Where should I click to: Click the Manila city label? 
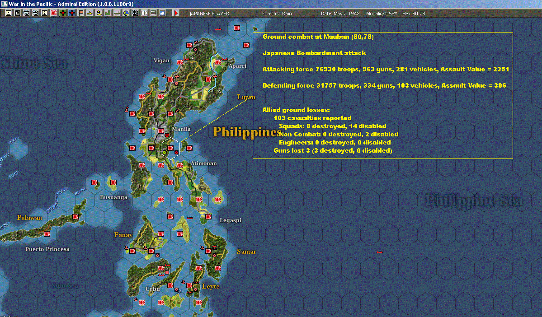[181, 129]
